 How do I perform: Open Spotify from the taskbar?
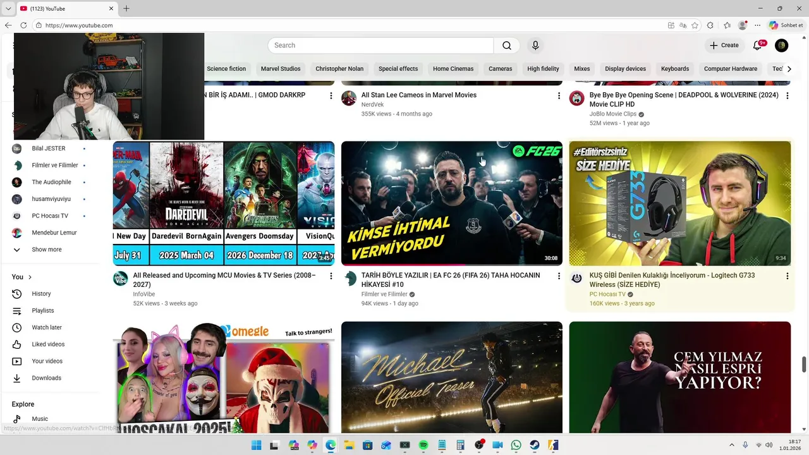click(x=423, y=446)
